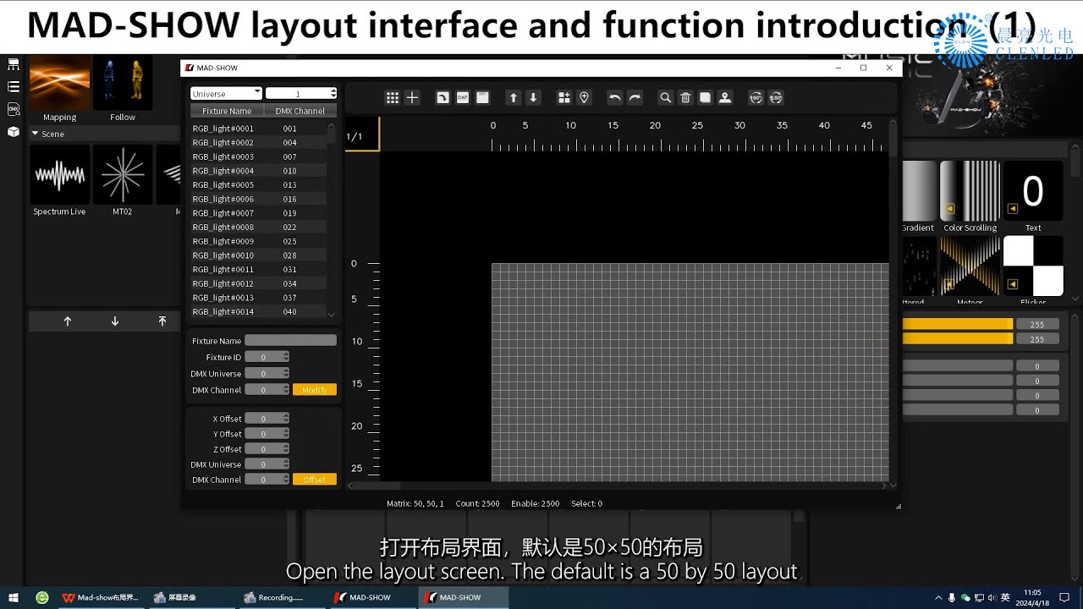Screen dimensions: 1083x609
Task: Click the Fixture Name column header
Action: tap(227, 111)
